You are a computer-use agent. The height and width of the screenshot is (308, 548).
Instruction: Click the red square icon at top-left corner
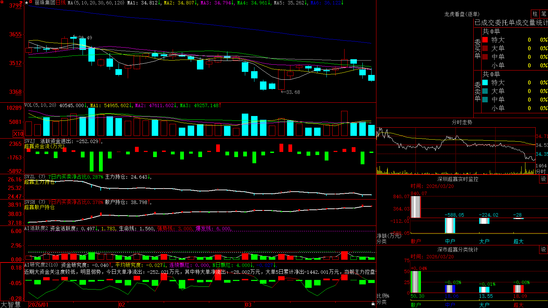pyautogui.click(x=2, y=2)
